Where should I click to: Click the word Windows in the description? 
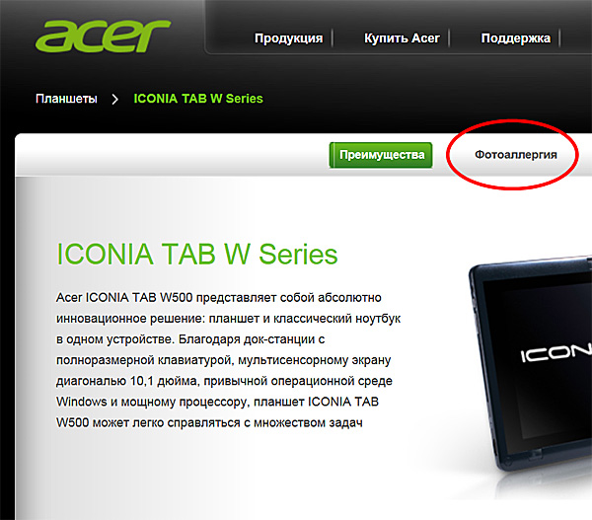[x=82, y=402]
